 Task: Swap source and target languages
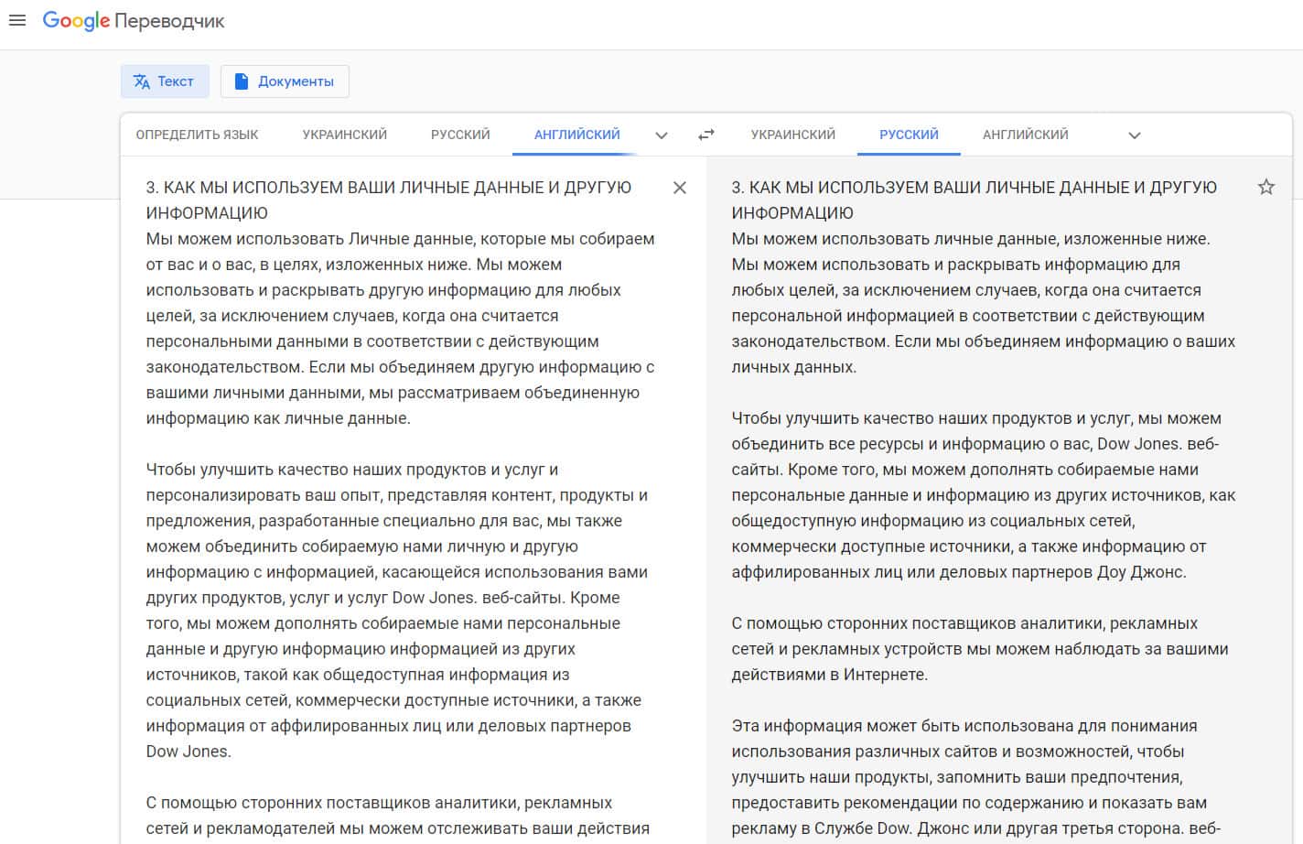pyautogui.click(x=706, y=135)
